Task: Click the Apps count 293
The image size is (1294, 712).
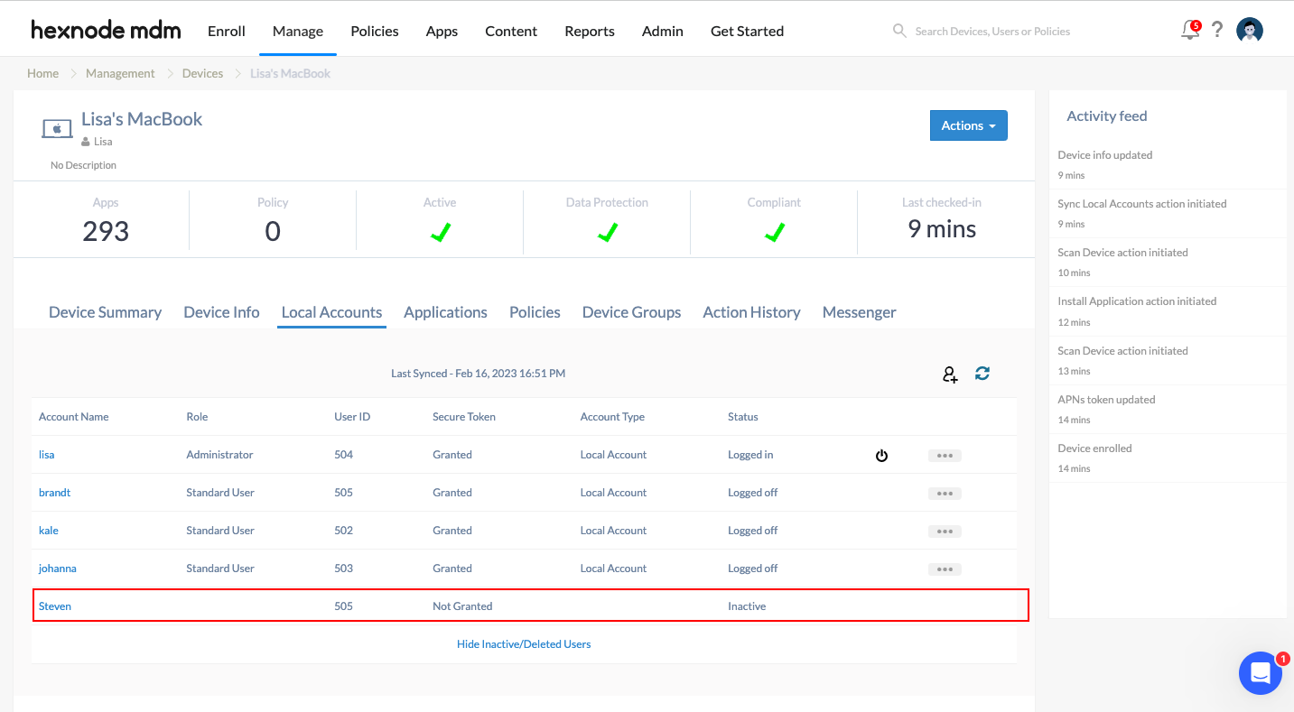Action: click(x=106, y=232)
